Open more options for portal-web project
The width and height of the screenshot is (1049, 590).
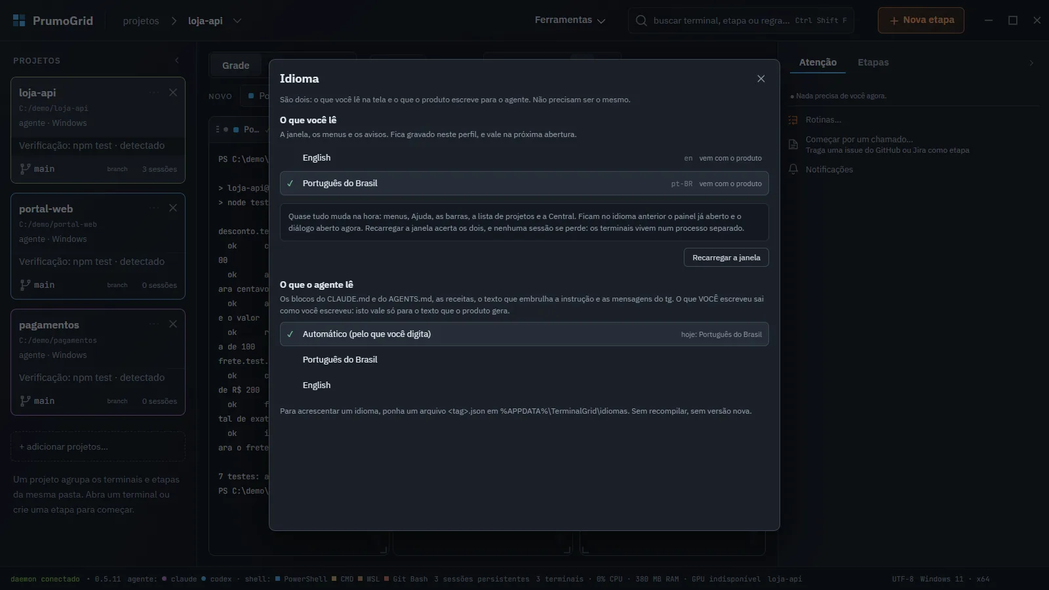click(x=154, y=208)
